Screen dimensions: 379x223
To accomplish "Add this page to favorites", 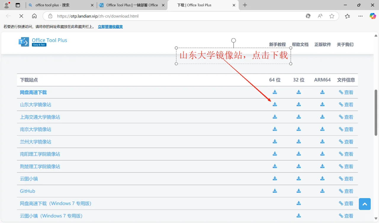I will [332, 16].
